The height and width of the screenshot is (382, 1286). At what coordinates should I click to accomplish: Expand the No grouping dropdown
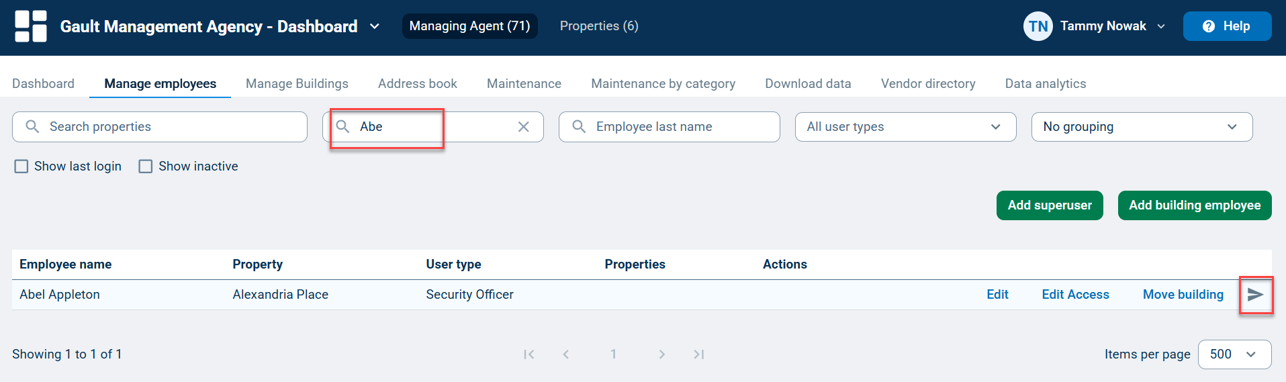click(x=1142, y=127)
